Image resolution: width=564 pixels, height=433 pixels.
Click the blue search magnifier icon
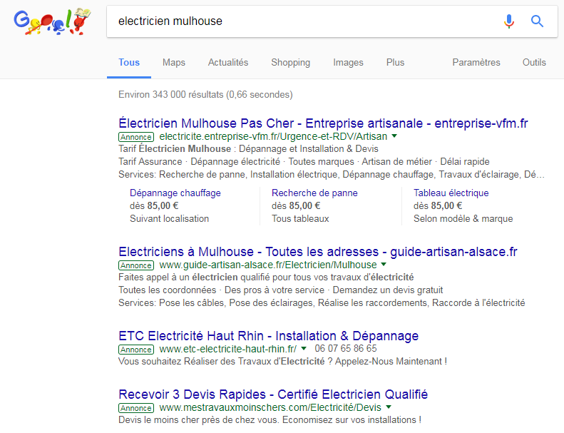point(537,21)
